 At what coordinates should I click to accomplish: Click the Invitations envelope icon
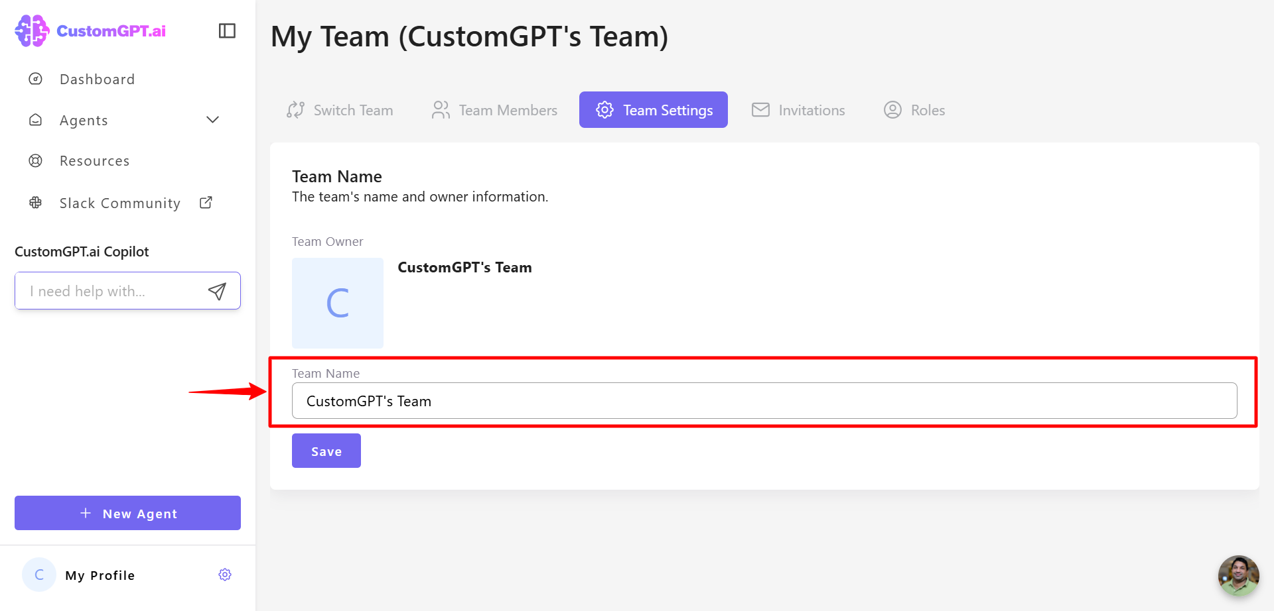[x=760, y=110]
